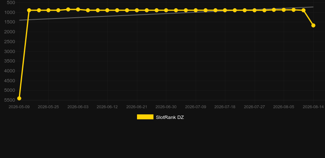This screenshot has width=325, height=158.
Task: Click the data point above 2026-05-25
Action: 48,10
